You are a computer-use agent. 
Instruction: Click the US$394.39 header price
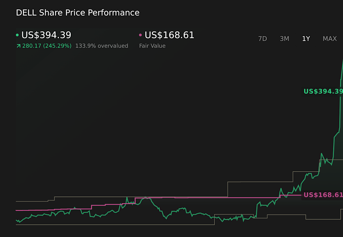[46, 35]
